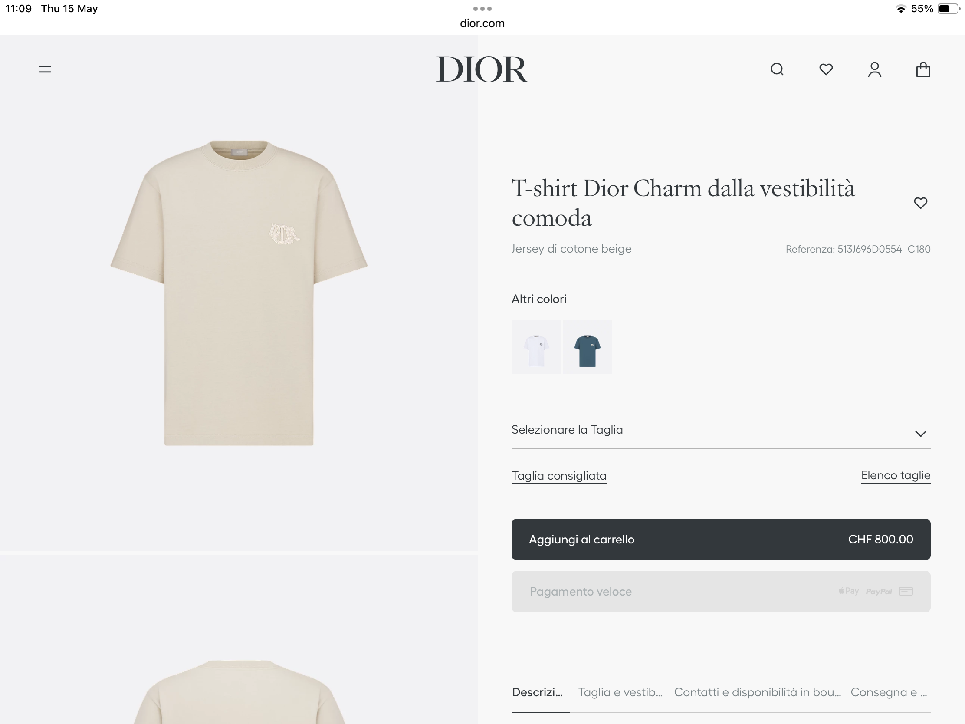Image resolution: width=965 pixels, height=724 pixels.
Task: Open the Taglia consigliata link
Action: pyautogui.click(x=559, y=476)
